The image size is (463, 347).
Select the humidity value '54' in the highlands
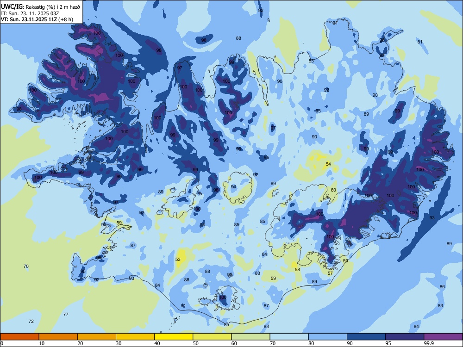click(328, 164)
